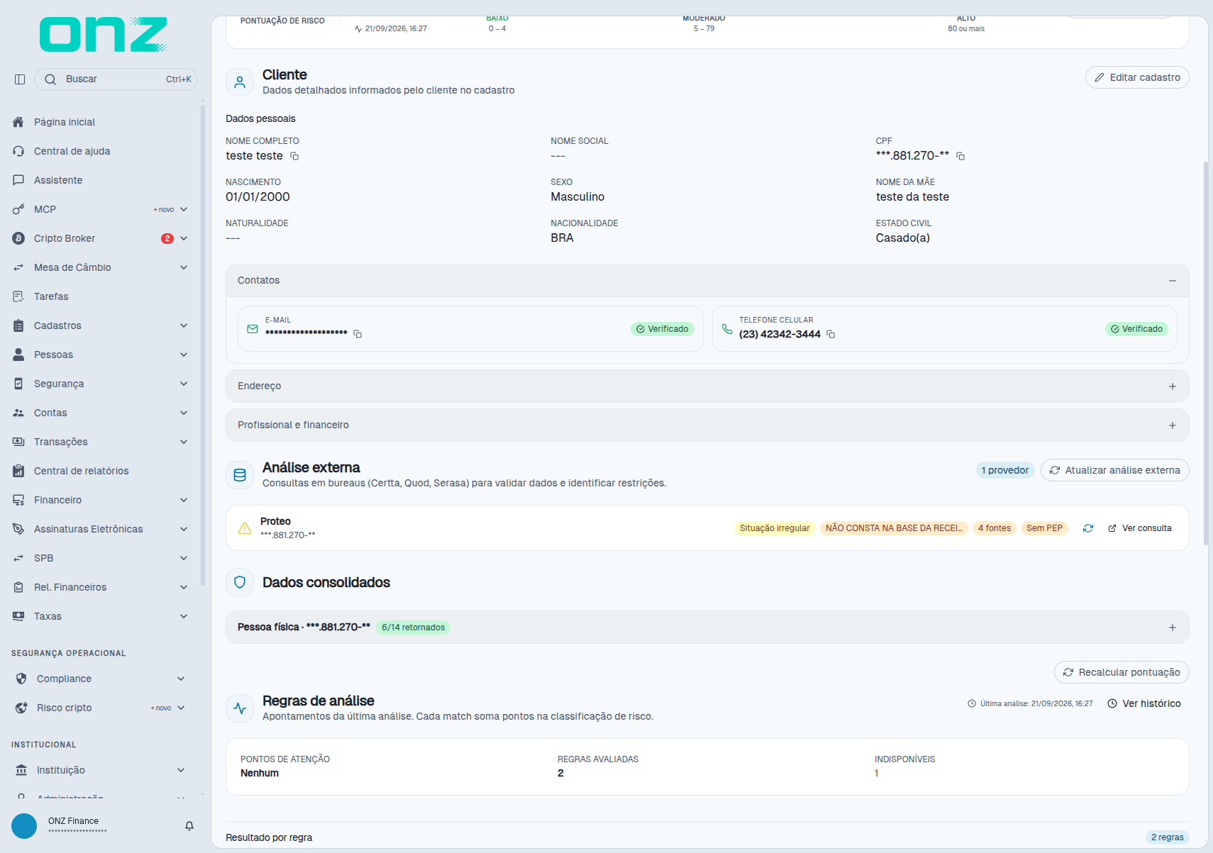Click the Buscar search field
The image size is (1213, 853).
point(116,79)
